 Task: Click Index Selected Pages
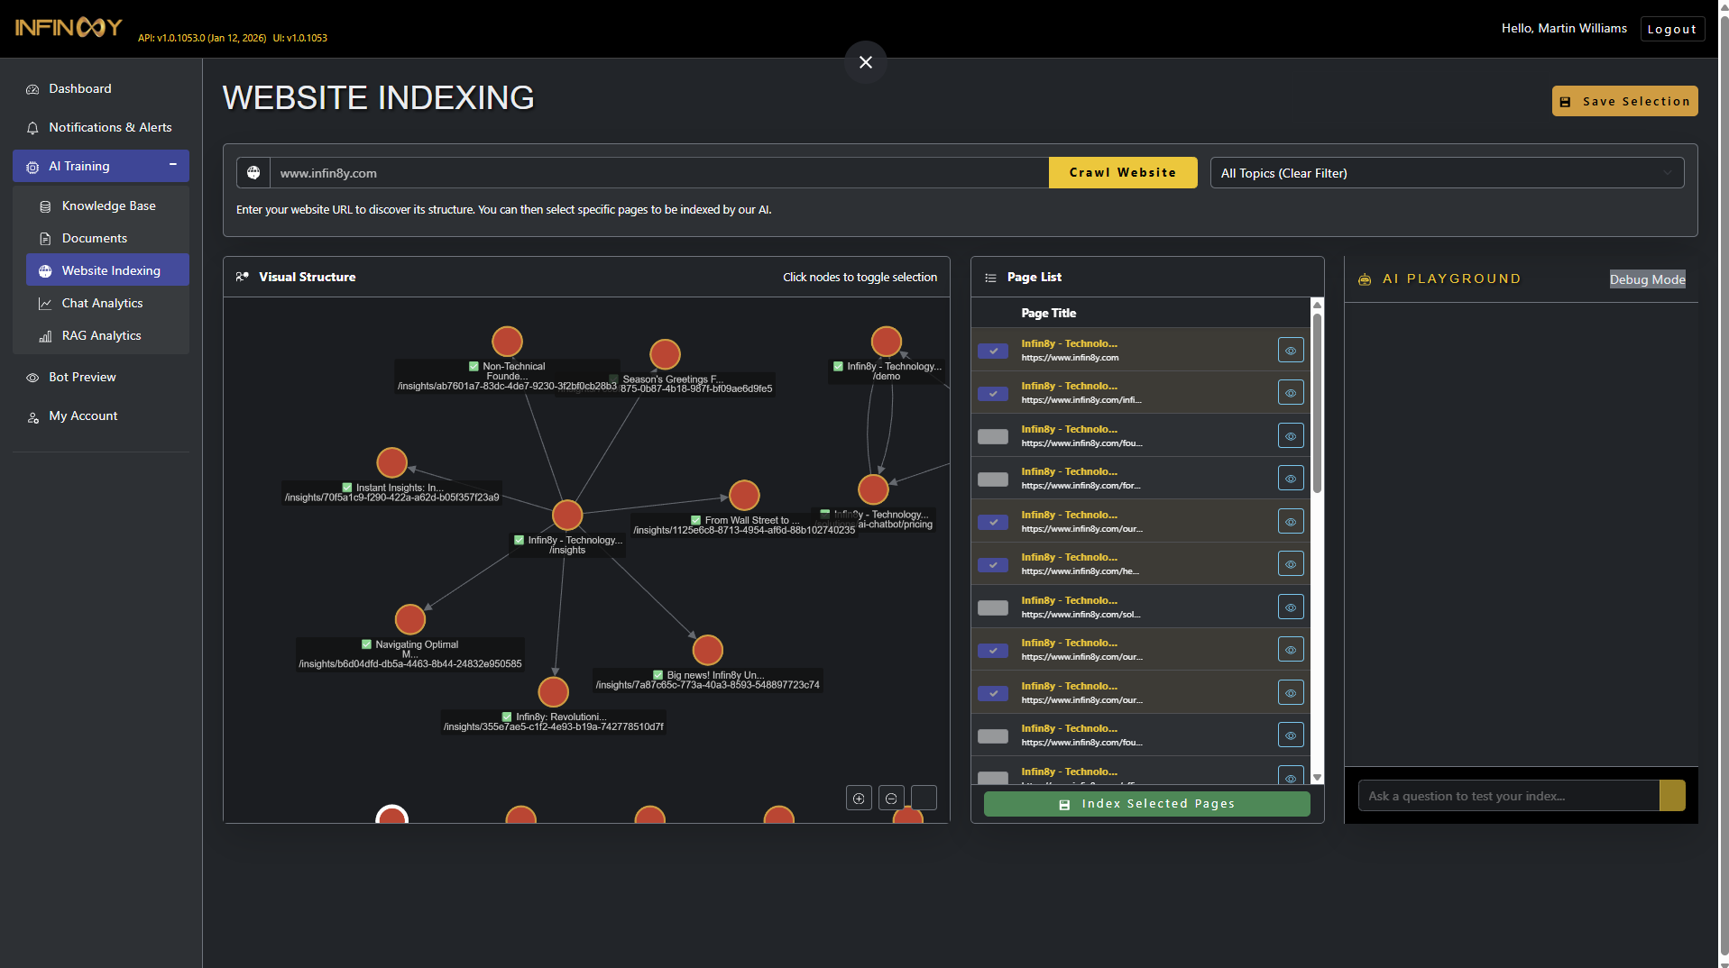(1146, 803)
